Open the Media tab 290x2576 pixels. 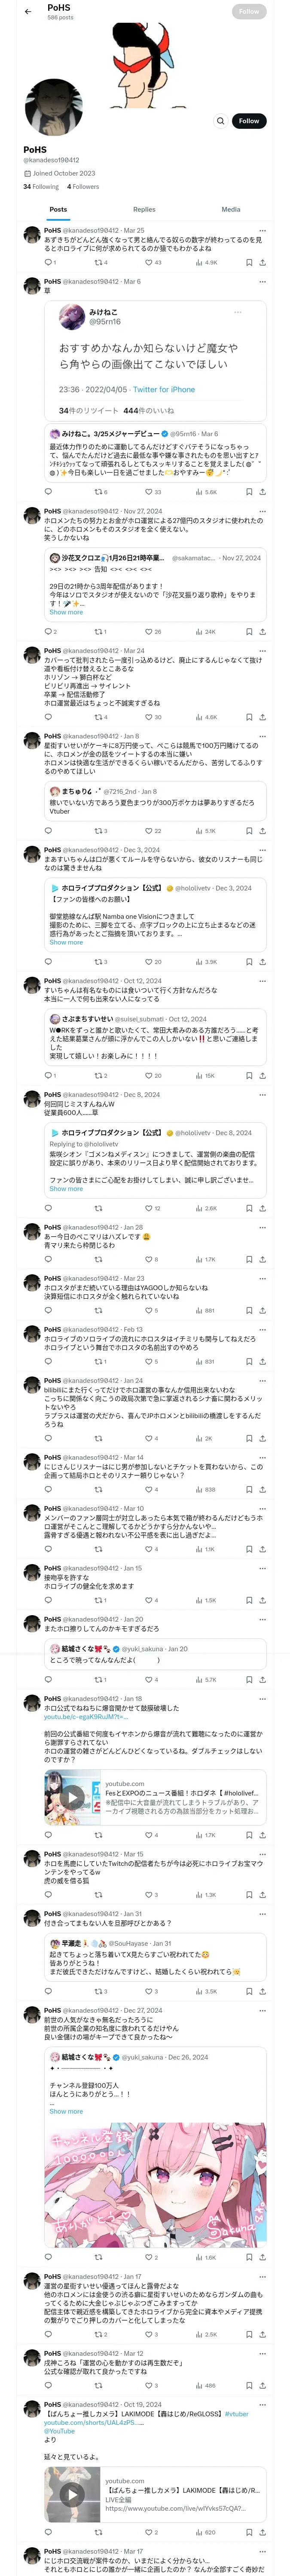tap(231, 210)
